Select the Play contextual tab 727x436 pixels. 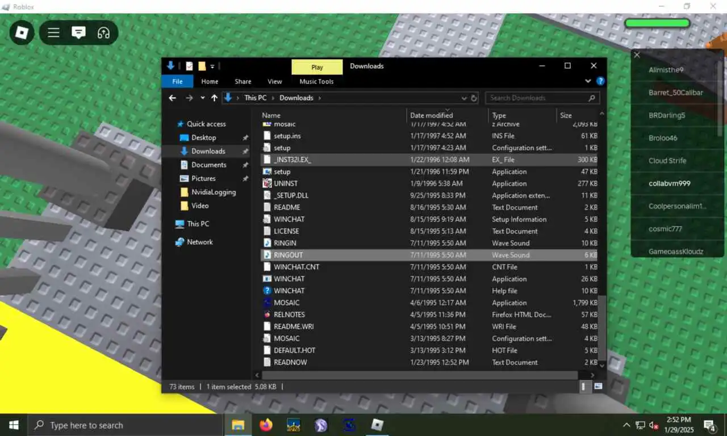click(317, 67)
